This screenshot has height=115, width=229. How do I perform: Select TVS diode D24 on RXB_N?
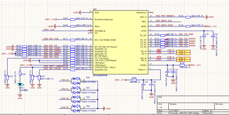point(76,99)
